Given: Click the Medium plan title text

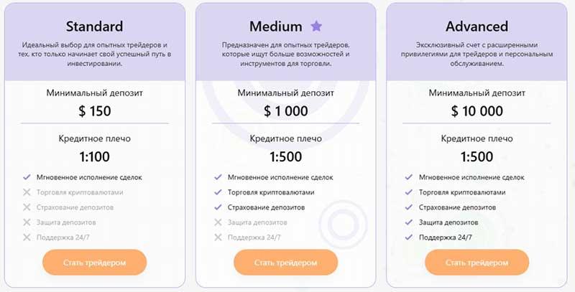Looking at the screenshot, I should (276, 27).
